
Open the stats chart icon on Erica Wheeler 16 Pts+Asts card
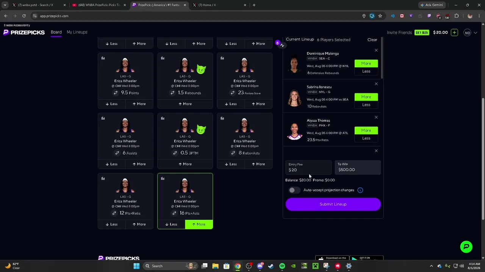(163, 178)
